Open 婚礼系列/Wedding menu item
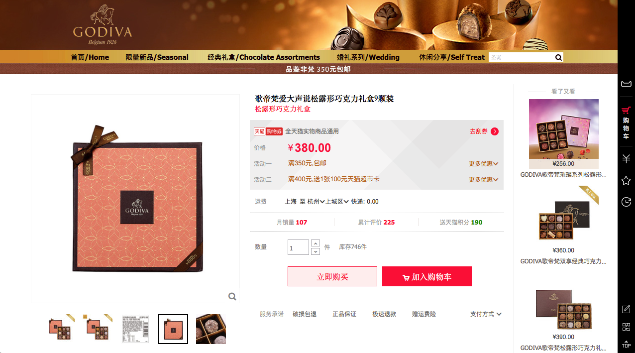The height and width of the screenshot is (353, 635). (368, 57)
